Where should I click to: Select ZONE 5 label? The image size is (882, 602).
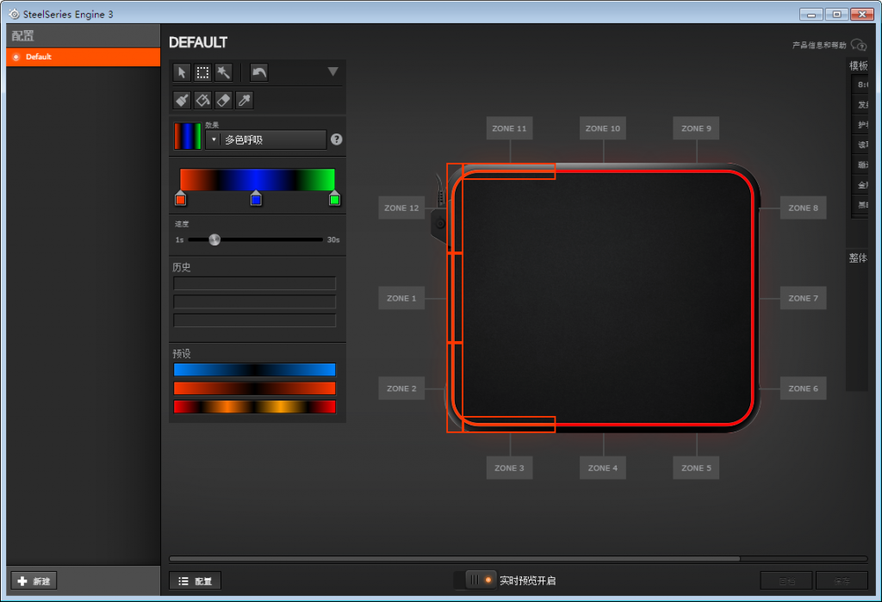click(x=696, y=469)
